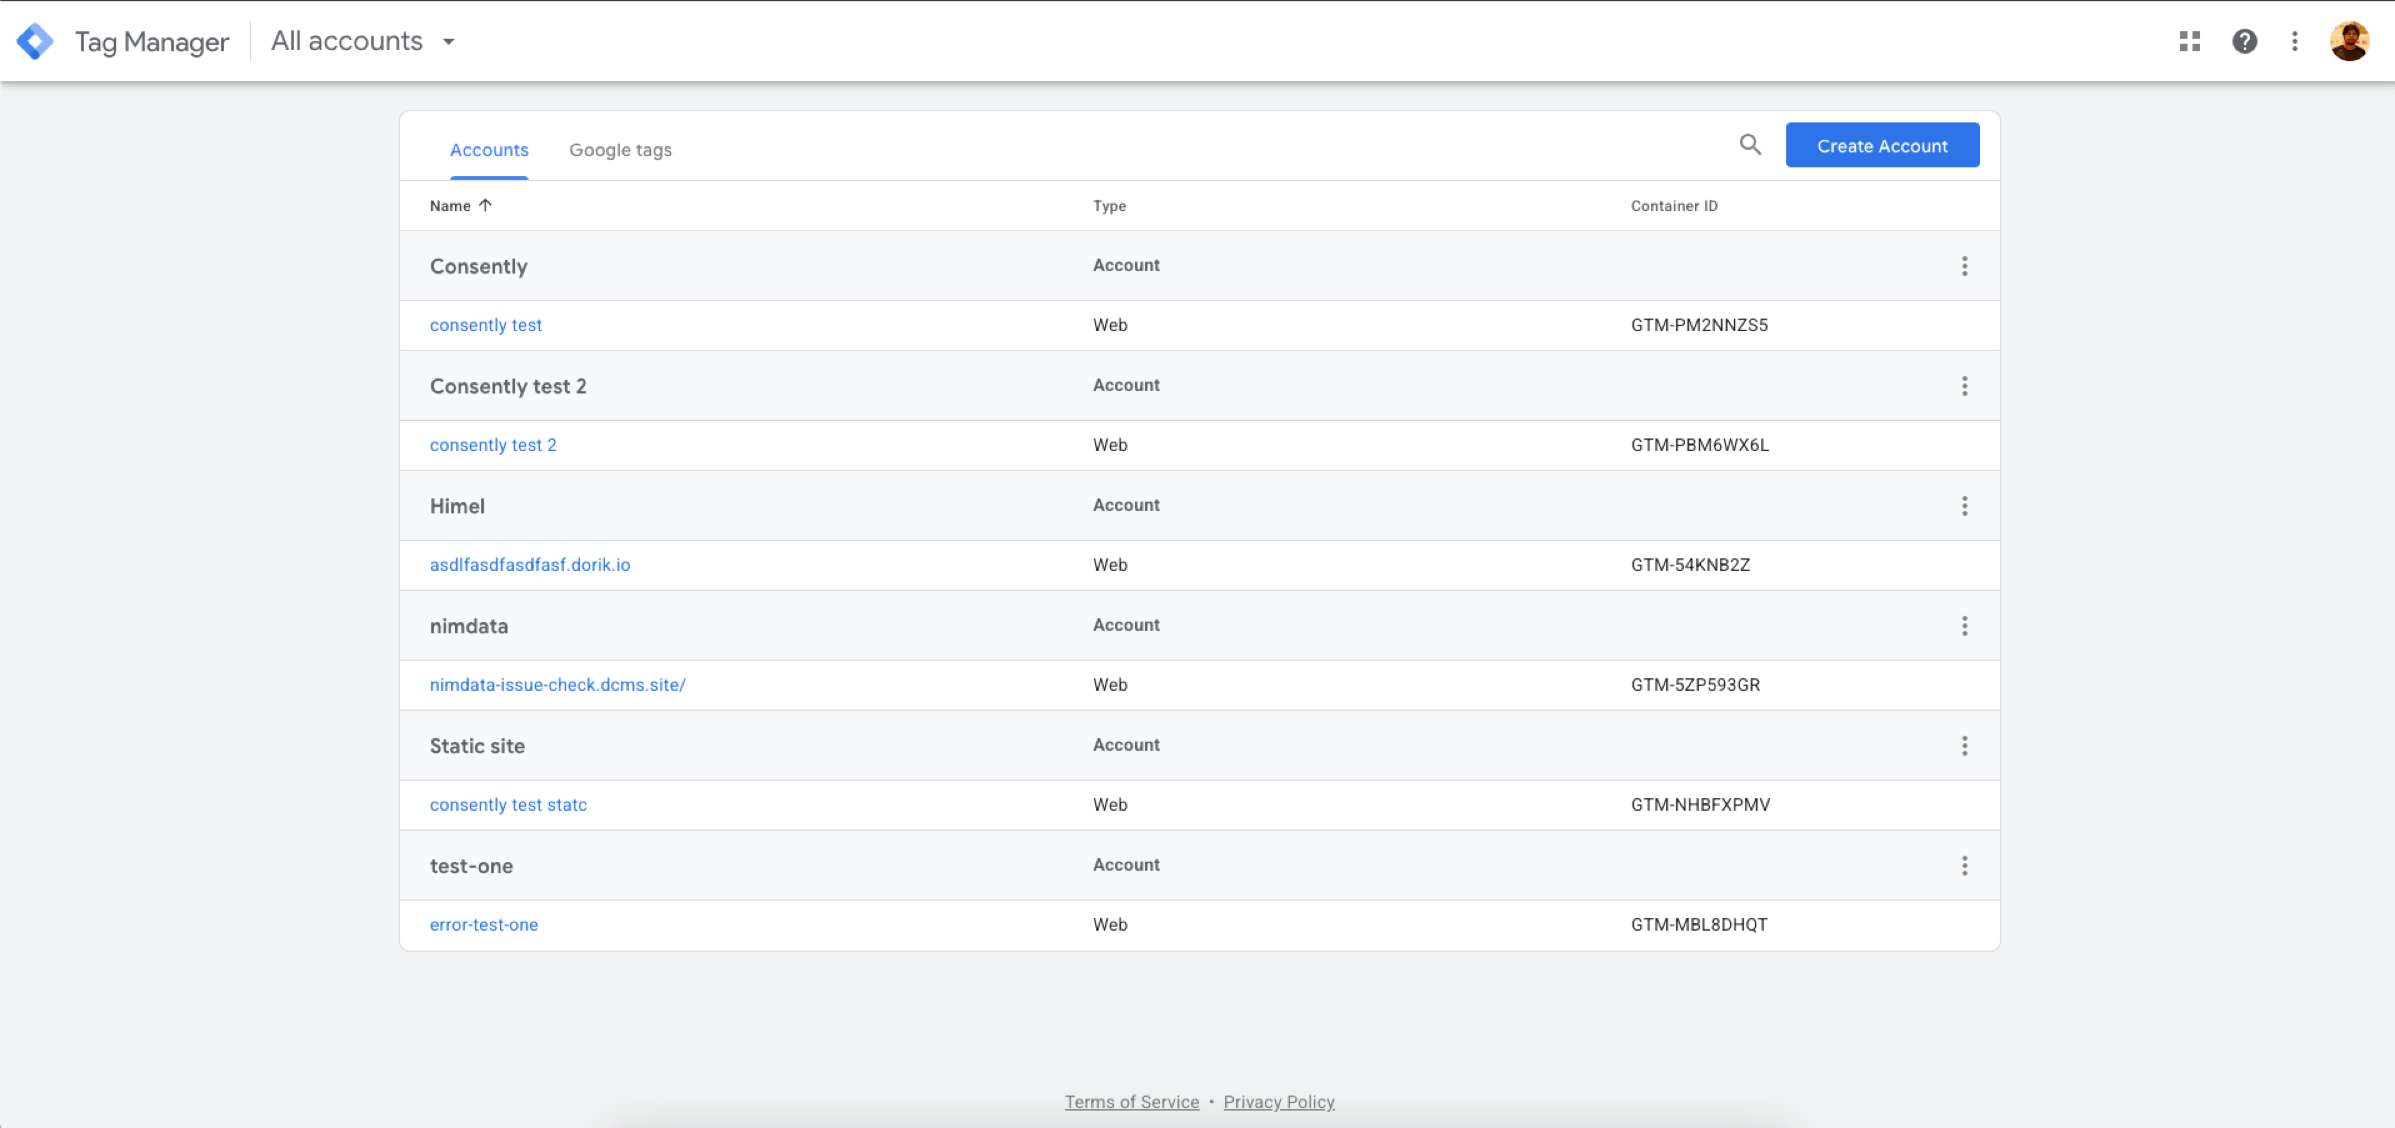Image resolution: width=2395 pixels, height=1128 pixels.
Task: Click the Tag Manager title text
Action: [x=151, y=42]
